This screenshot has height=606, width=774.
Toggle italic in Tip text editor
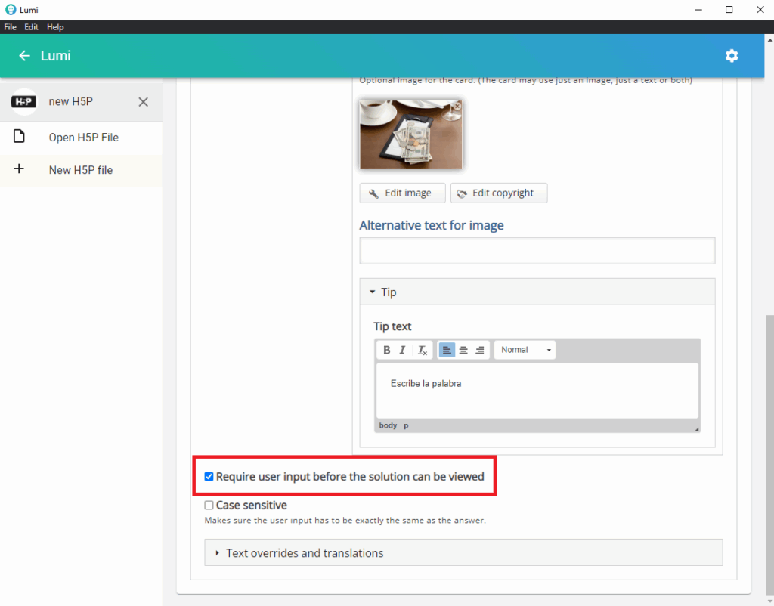(x=403, y=350)
